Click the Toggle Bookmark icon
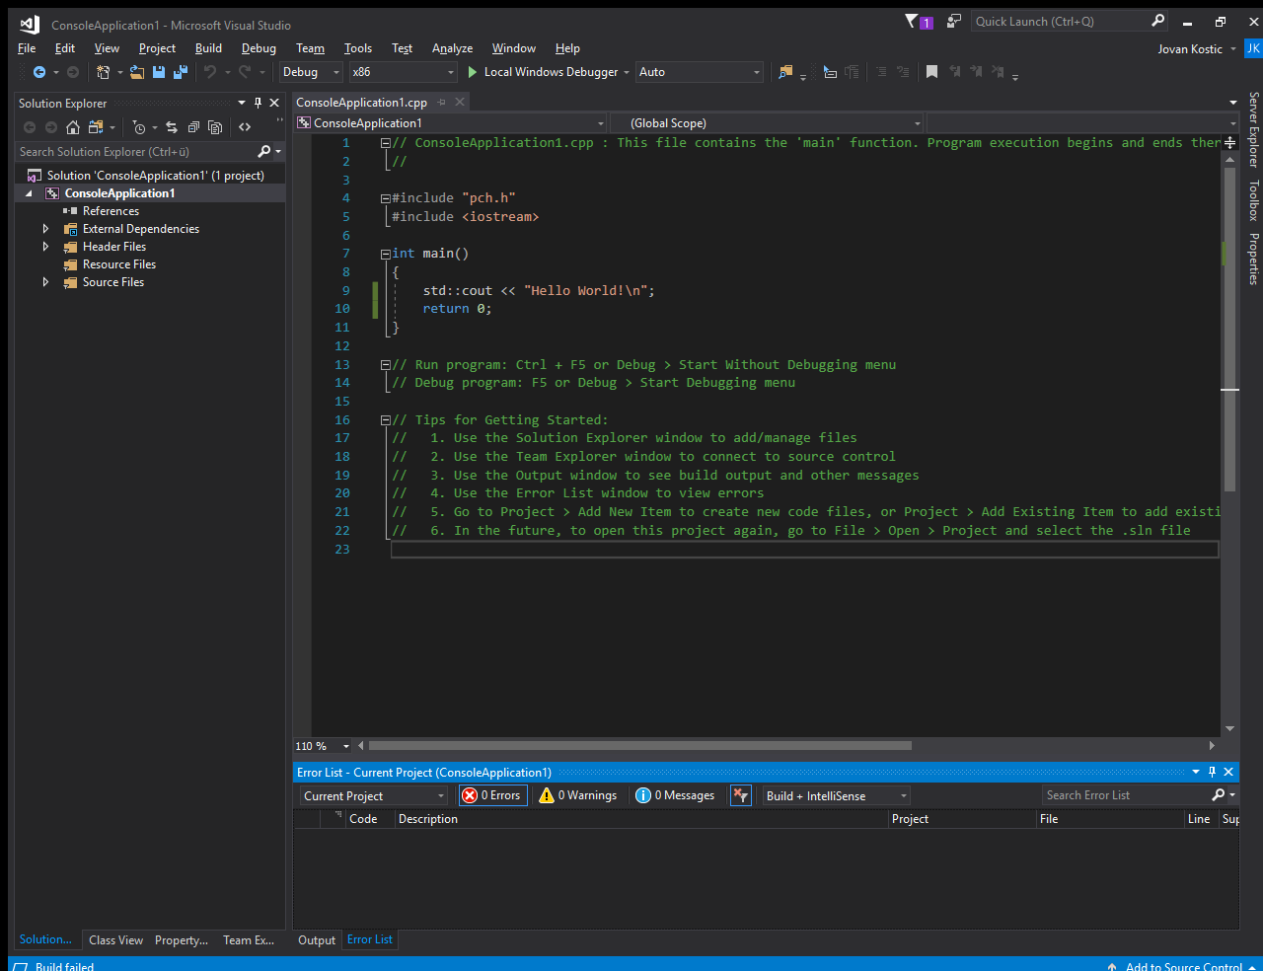The height and width of the screenshot is (971, 1263). point(931,72)
